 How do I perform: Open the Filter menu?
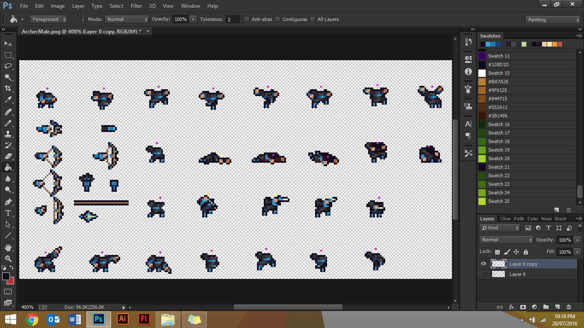[x=136, y=6]
